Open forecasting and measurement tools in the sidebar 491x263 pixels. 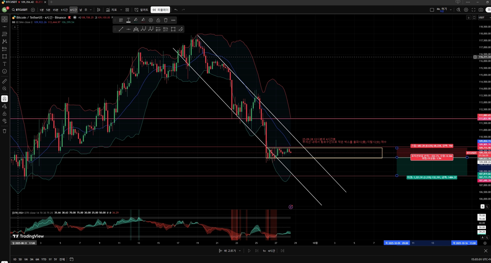pos(5,49)
